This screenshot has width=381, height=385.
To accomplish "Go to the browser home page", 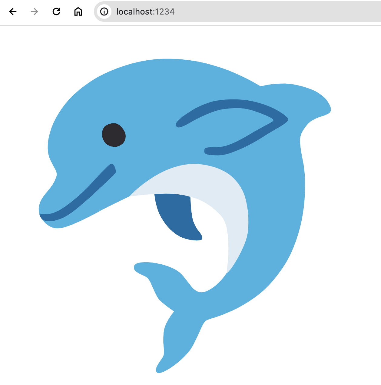I will point(78,12).
